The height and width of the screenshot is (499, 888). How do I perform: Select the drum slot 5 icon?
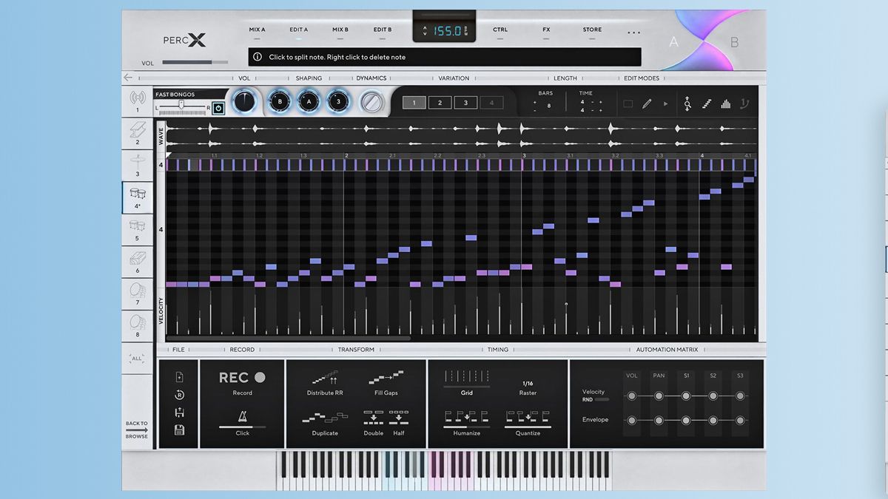click(137, 226)
